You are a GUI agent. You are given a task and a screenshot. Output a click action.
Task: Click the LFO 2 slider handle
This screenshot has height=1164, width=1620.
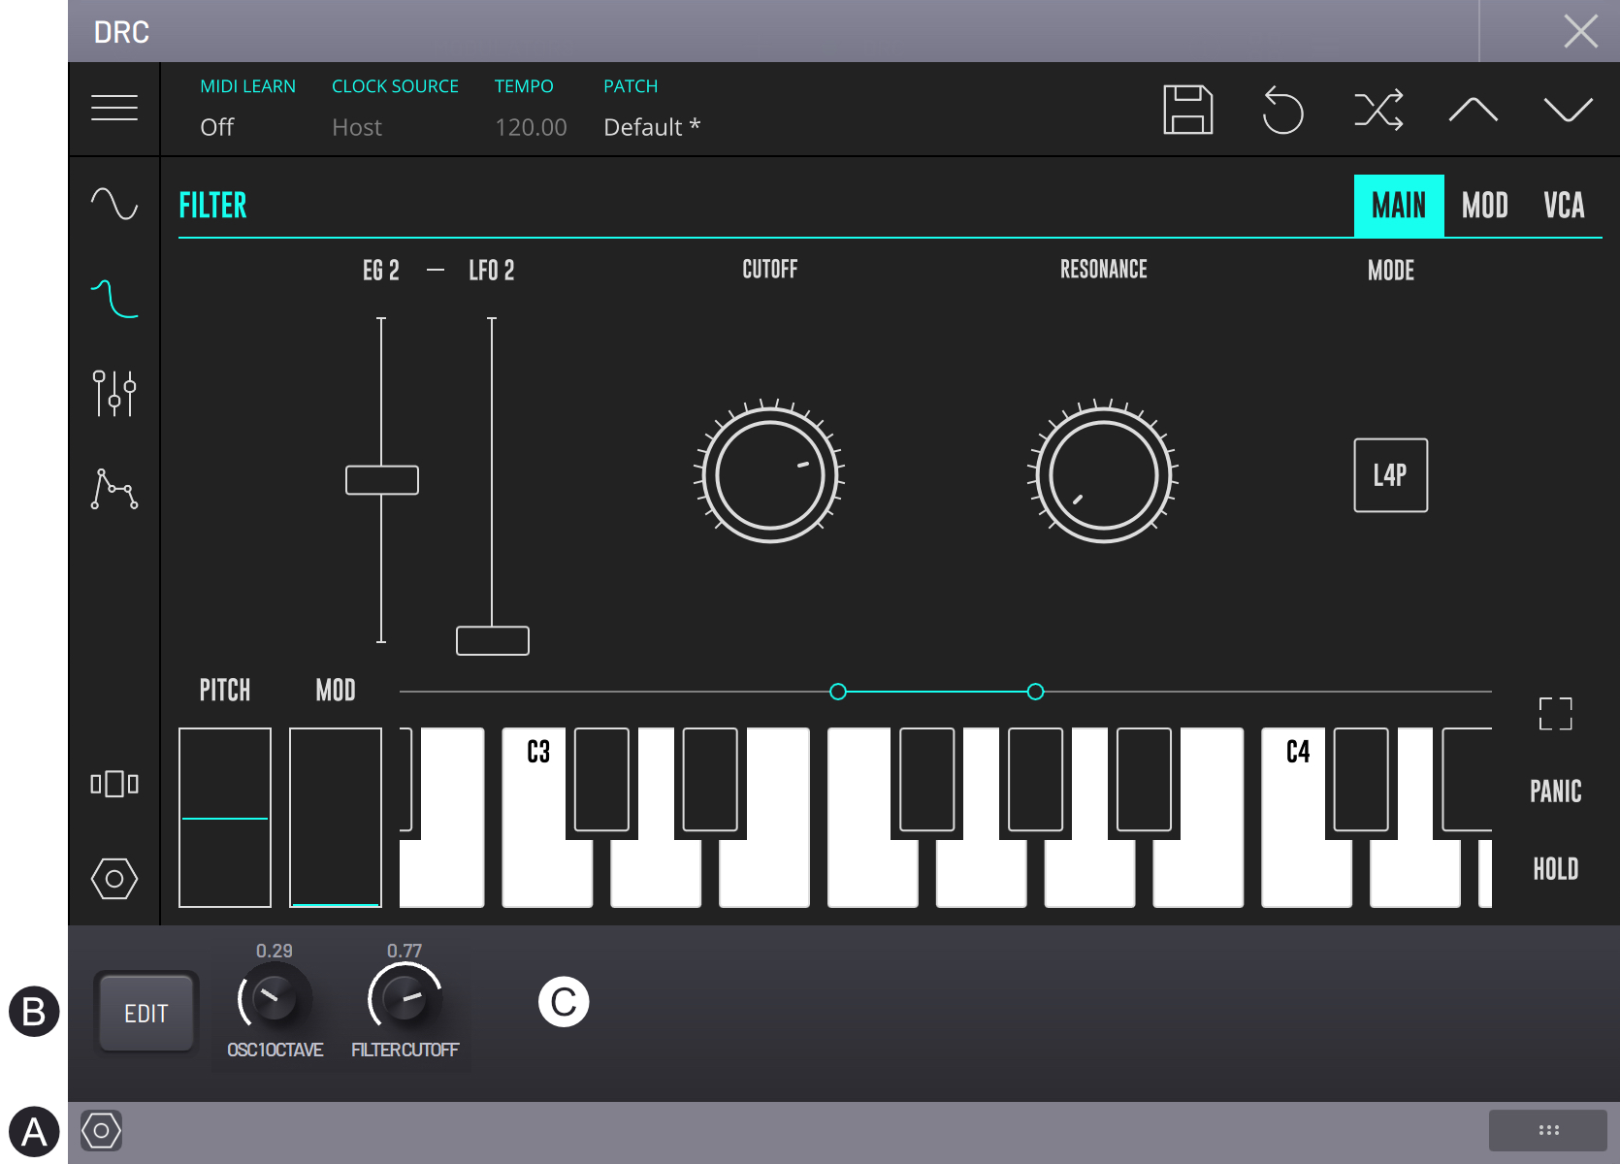(x=493, y=641)
